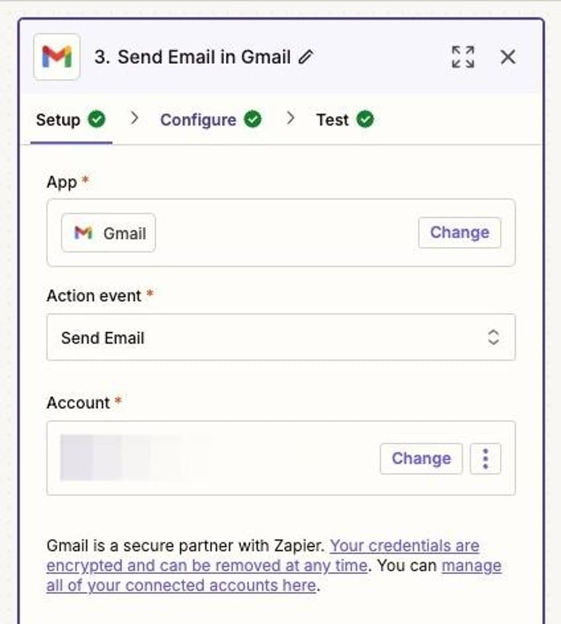Click Change next to the Gmail app
The height and width of the screenshot is (624, 561).
pos(459,232)
